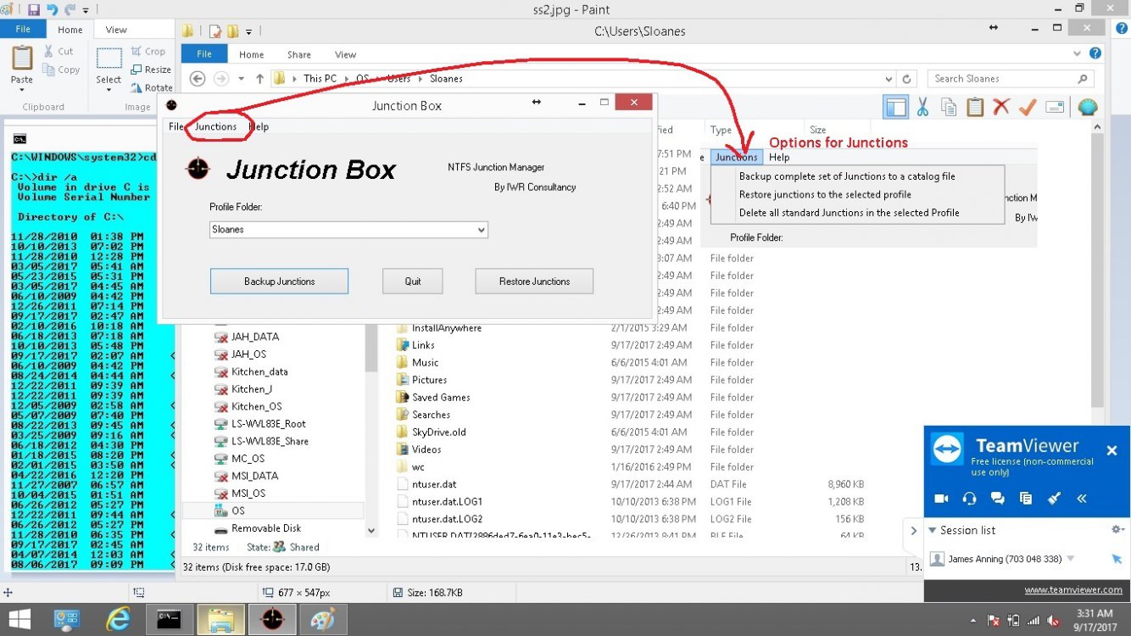Open the Paste dropdown arrow in Paint
Viewport: 1131px width, 636px height.
[22, 90]
